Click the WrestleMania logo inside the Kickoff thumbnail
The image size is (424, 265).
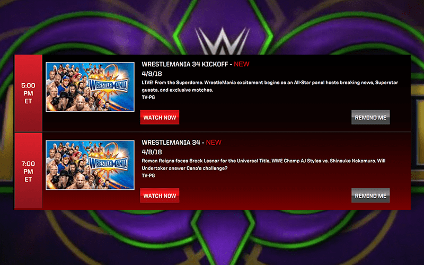(109, 85)
